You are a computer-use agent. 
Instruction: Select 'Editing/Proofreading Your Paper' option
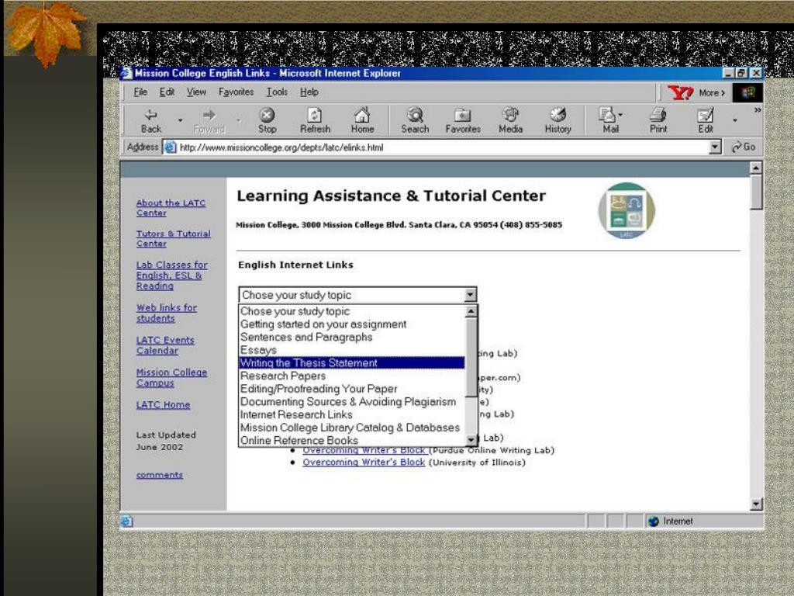pyautogui.click(x=351, y=389)
